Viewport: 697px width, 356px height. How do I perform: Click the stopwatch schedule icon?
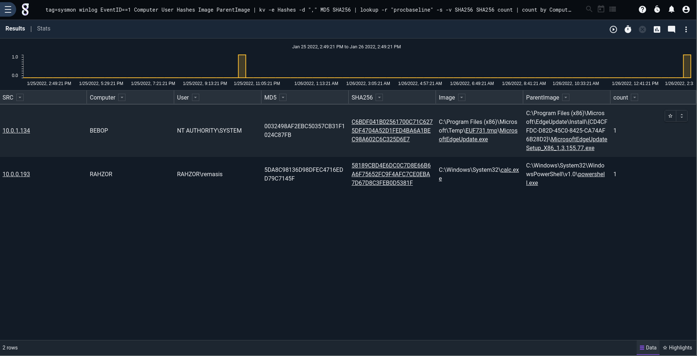[x=628, y=29]
